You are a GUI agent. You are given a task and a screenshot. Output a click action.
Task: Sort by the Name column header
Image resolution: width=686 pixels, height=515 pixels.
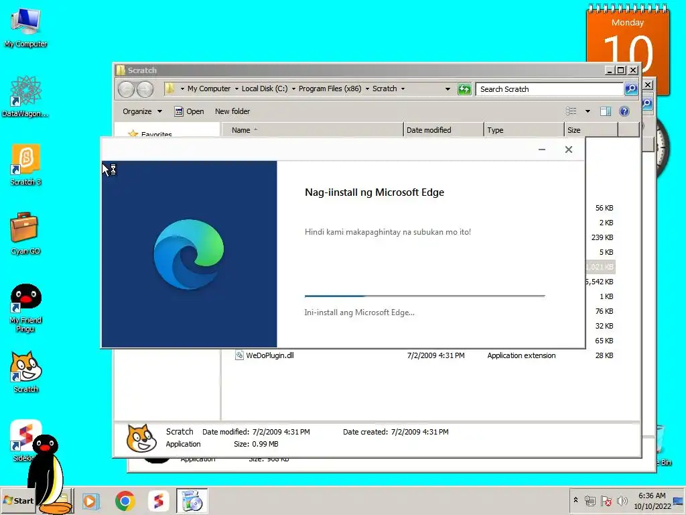tap(312, 130)
